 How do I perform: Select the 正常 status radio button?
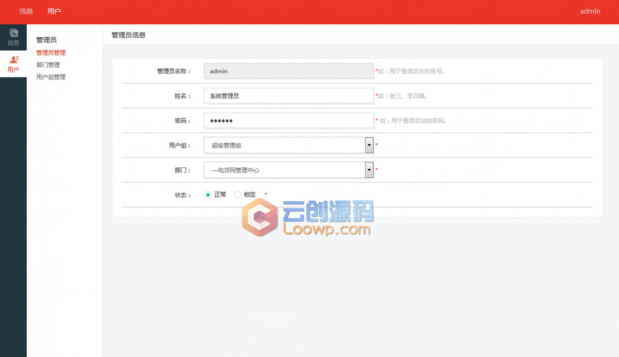coord(208,195)
